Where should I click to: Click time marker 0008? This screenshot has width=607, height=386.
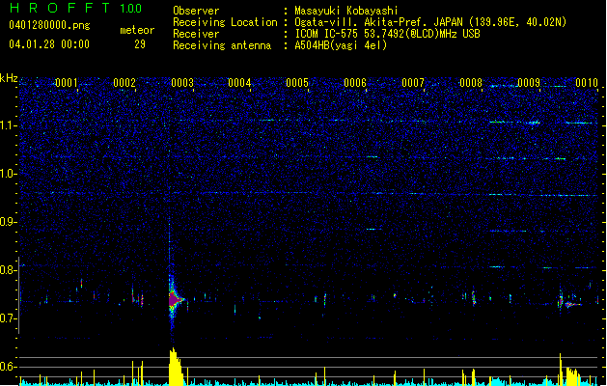pos(471,83)
